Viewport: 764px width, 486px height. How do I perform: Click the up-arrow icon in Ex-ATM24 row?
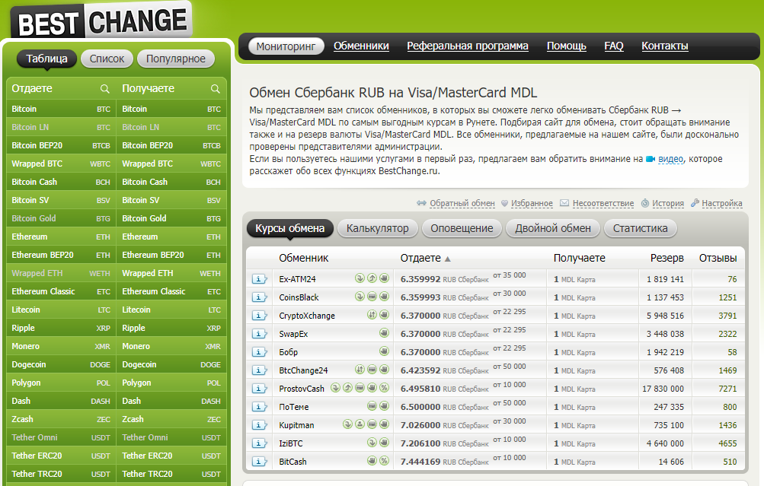(x=372, y=278)
